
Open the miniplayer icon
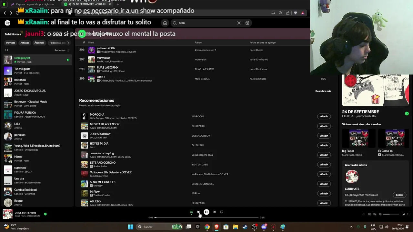(x=403, y=214)
